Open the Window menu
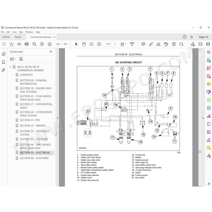This screenshot has width=212, height=212. [x=29, y=32]
